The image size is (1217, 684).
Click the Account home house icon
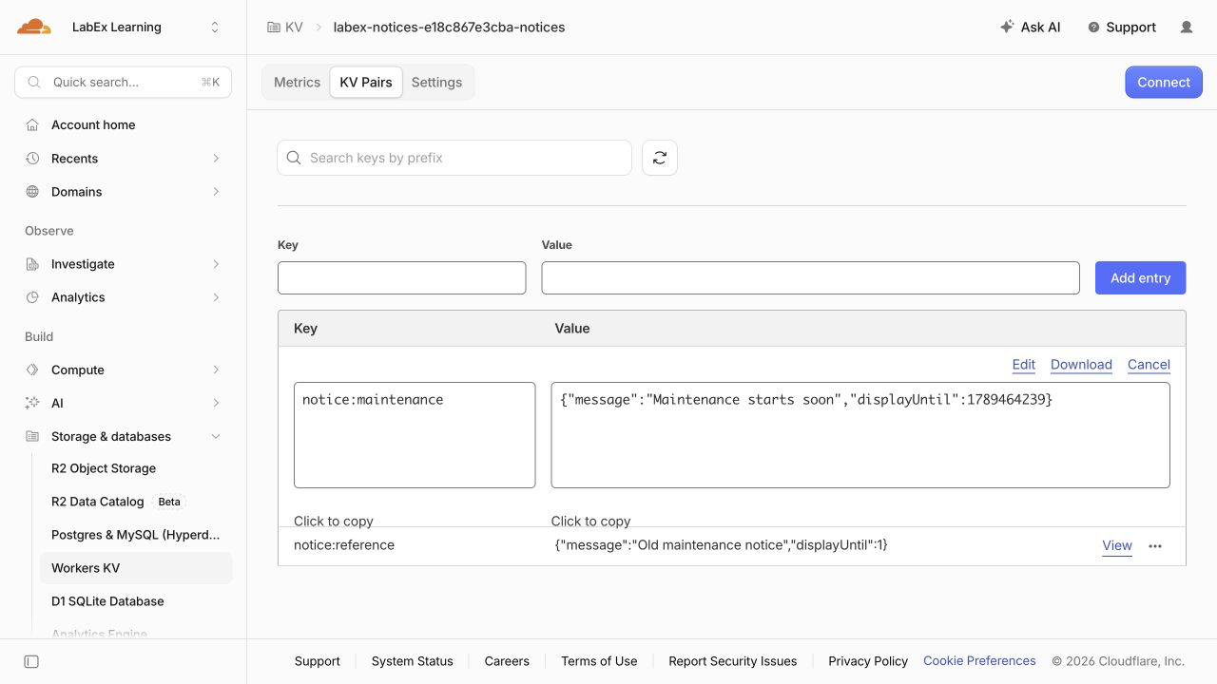pos(32,124)
